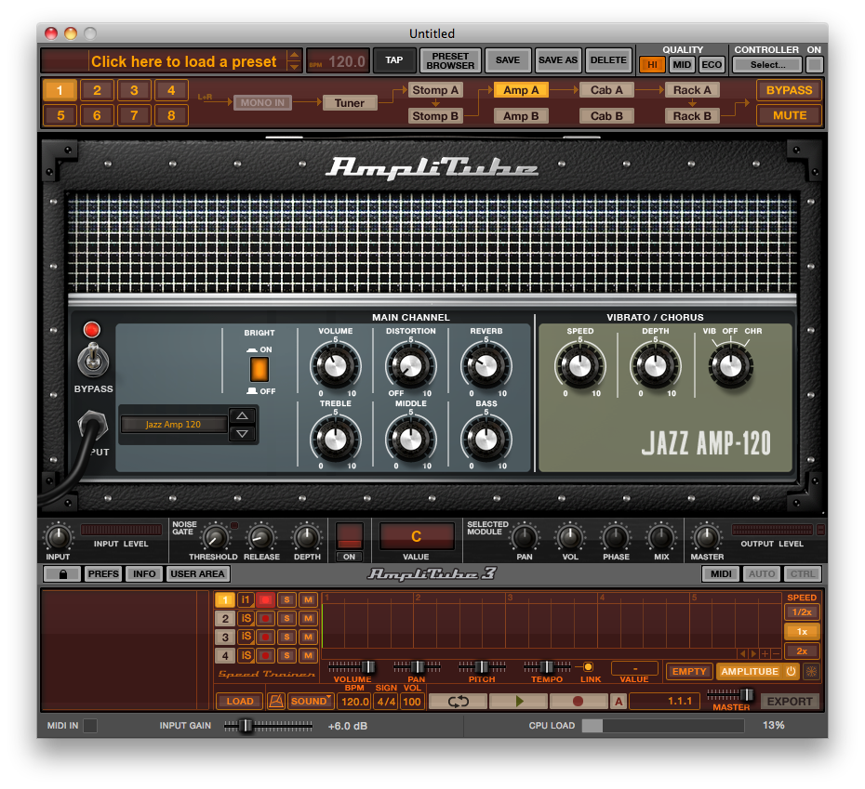The height and width of the screenshot is (789, 865).
Task: Set speed to 1/2x
Action: click(802, 612)
